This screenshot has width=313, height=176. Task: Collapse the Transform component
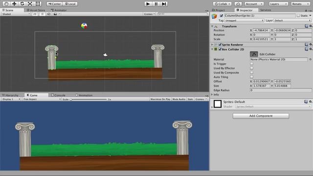coord(212,26)
